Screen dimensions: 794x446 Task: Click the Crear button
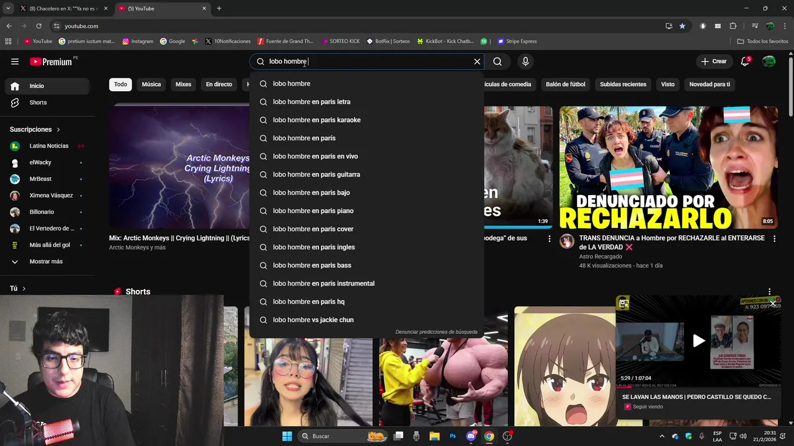(713, 61)
